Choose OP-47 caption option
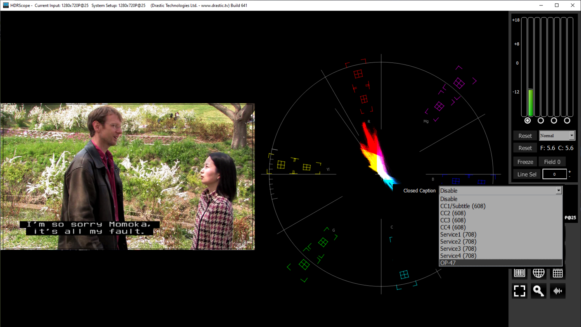 tap(501, 263)
